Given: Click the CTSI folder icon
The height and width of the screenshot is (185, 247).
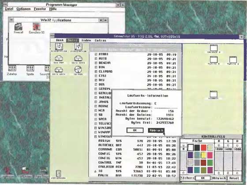Looking at the screenshot, I should pyautogui.click(x=96, y=76).
